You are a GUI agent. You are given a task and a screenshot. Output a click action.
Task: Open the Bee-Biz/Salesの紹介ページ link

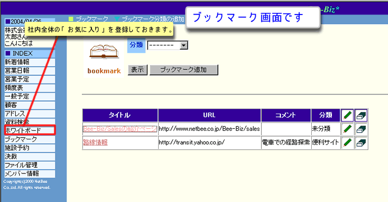pos(120,129)
